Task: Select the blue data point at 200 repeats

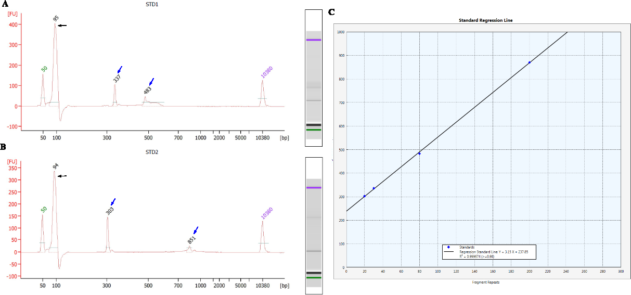Action: pyautogui.click(x=530, y=62)
